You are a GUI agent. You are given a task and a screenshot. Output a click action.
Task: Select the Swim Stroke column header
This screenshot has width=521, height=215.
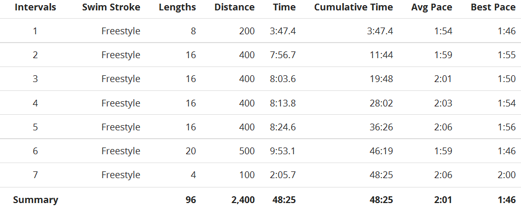tap(111, 7)
